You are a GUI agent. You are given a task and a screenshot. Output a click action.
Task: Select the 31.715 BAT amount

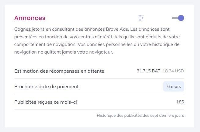[x=148, y=71]
